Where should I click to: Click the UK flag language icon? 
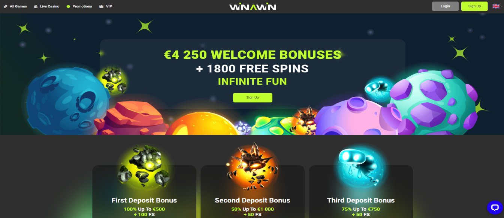pos(496,6)
